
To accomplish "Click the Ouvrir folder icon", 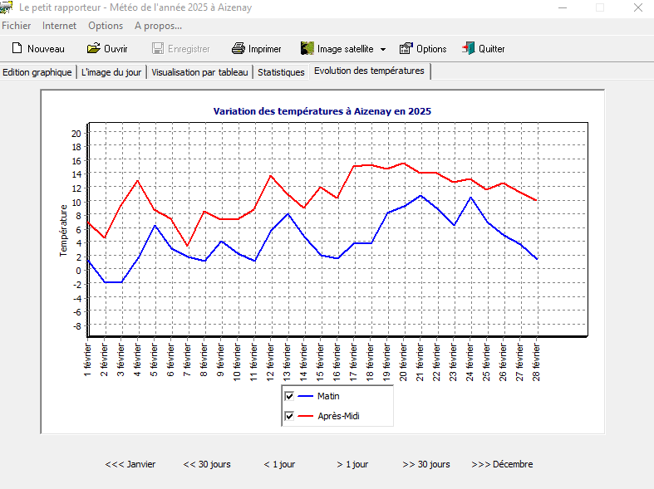I will point(94,49).
